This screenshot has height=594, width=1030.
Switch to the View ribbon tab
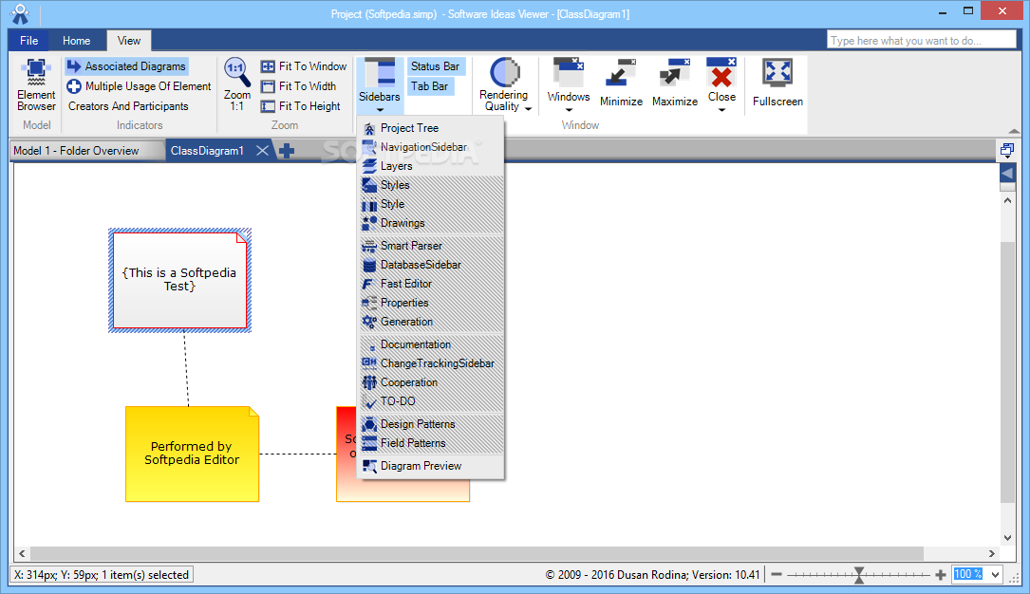point(129,41)
